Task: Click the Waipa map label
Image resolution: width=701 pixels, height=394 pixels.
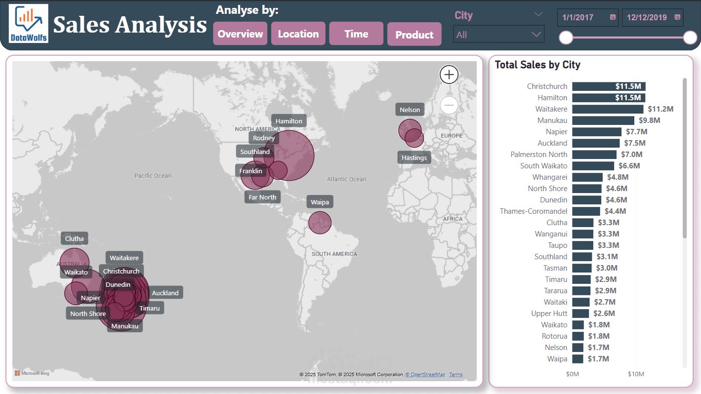Action: point(320,202)
